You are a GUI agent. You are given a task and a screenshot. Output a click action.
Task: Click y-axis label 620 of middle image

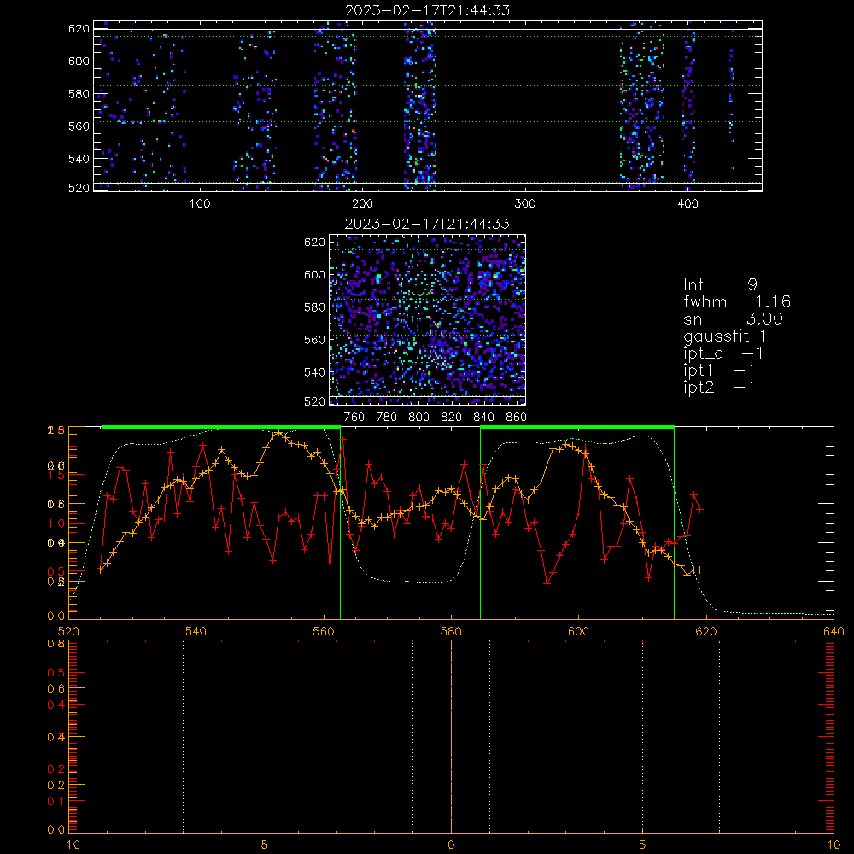(x=315, y=243)
